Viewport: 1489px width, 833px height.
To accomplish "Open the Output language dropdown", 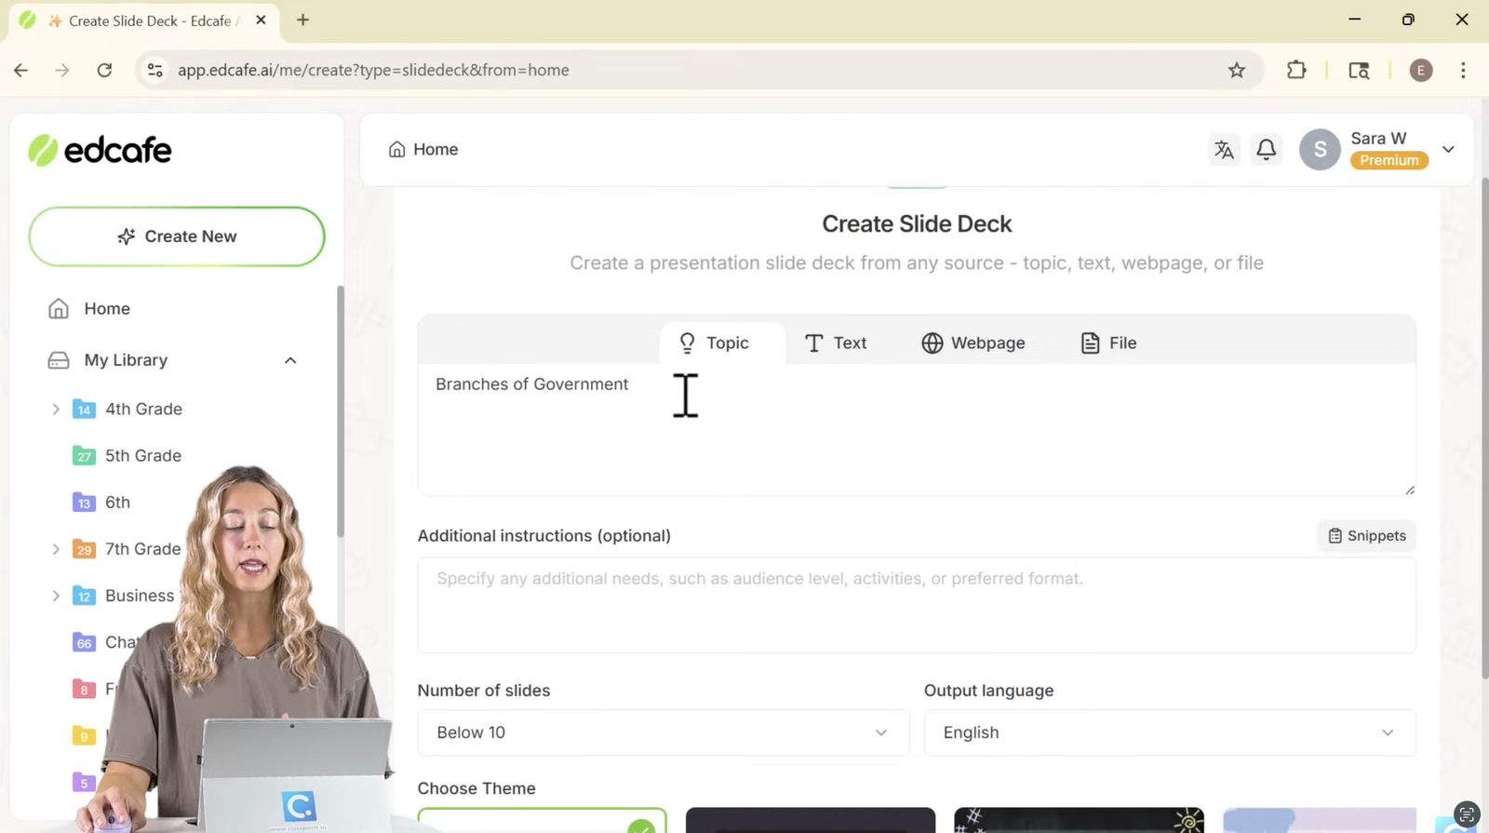I will coord(1169,732).
